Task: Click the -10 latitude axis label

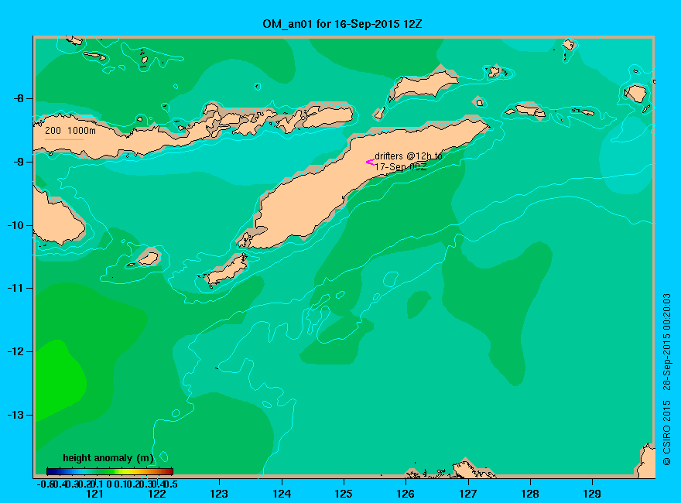Action: pos(15,225)
